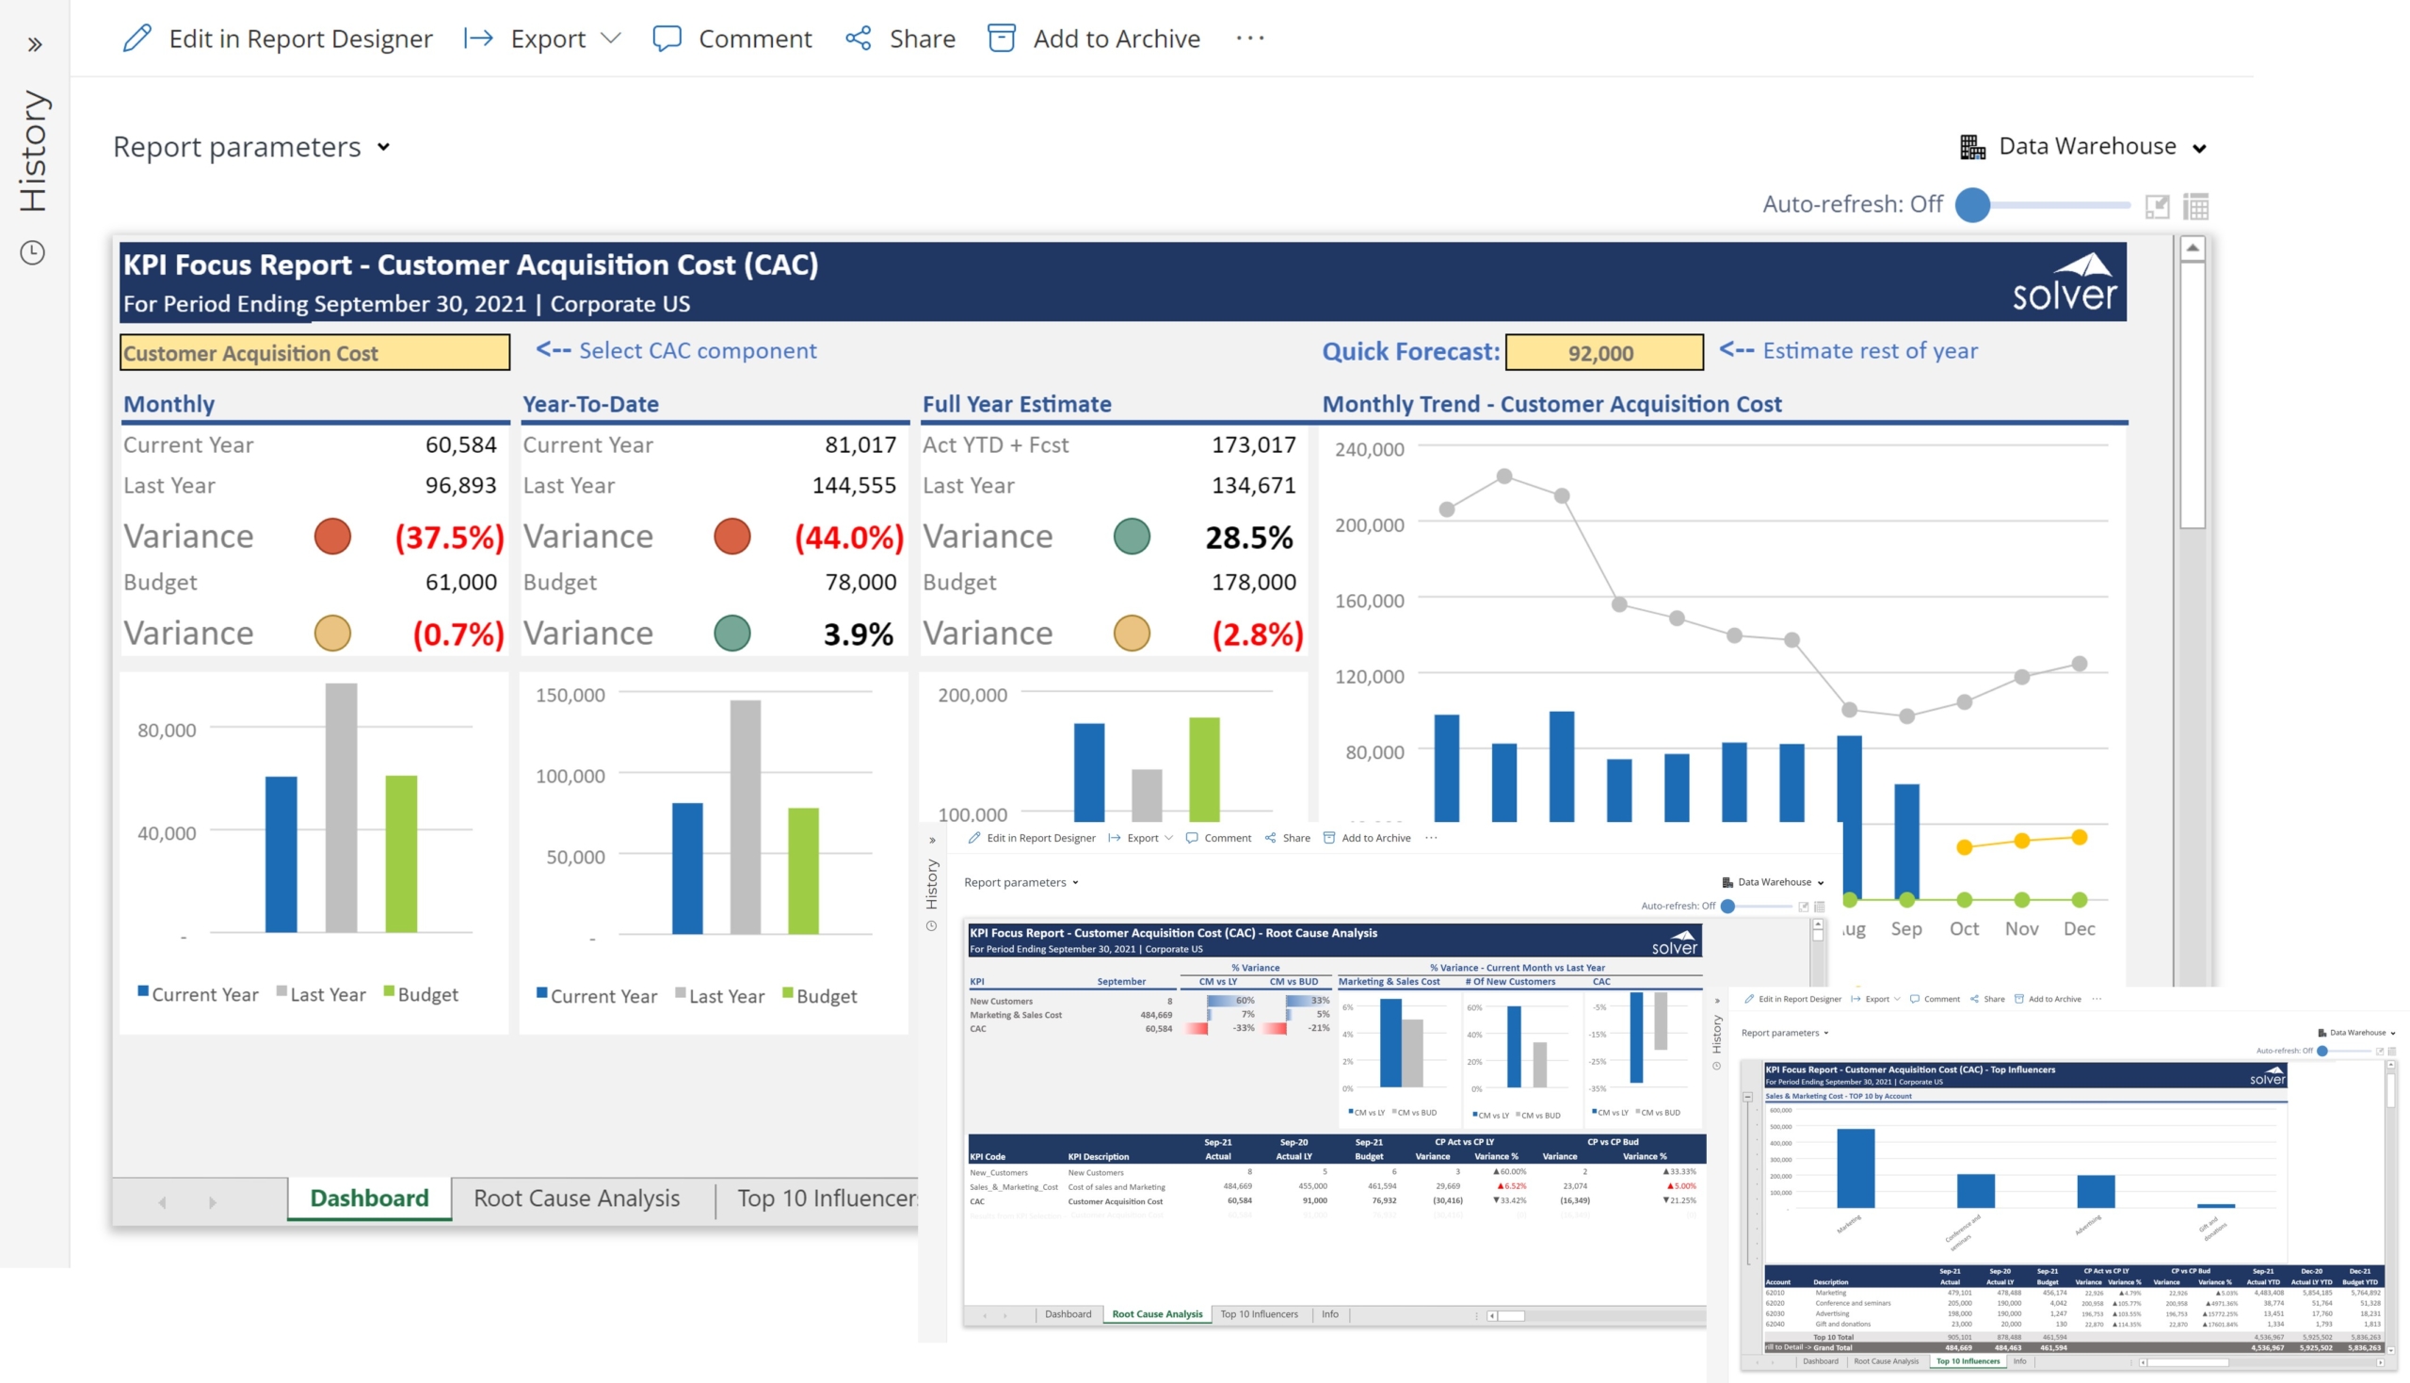Expand the sidebar with double chevron
This screenshot has width=2410, height=1383.
click(35, 43)
